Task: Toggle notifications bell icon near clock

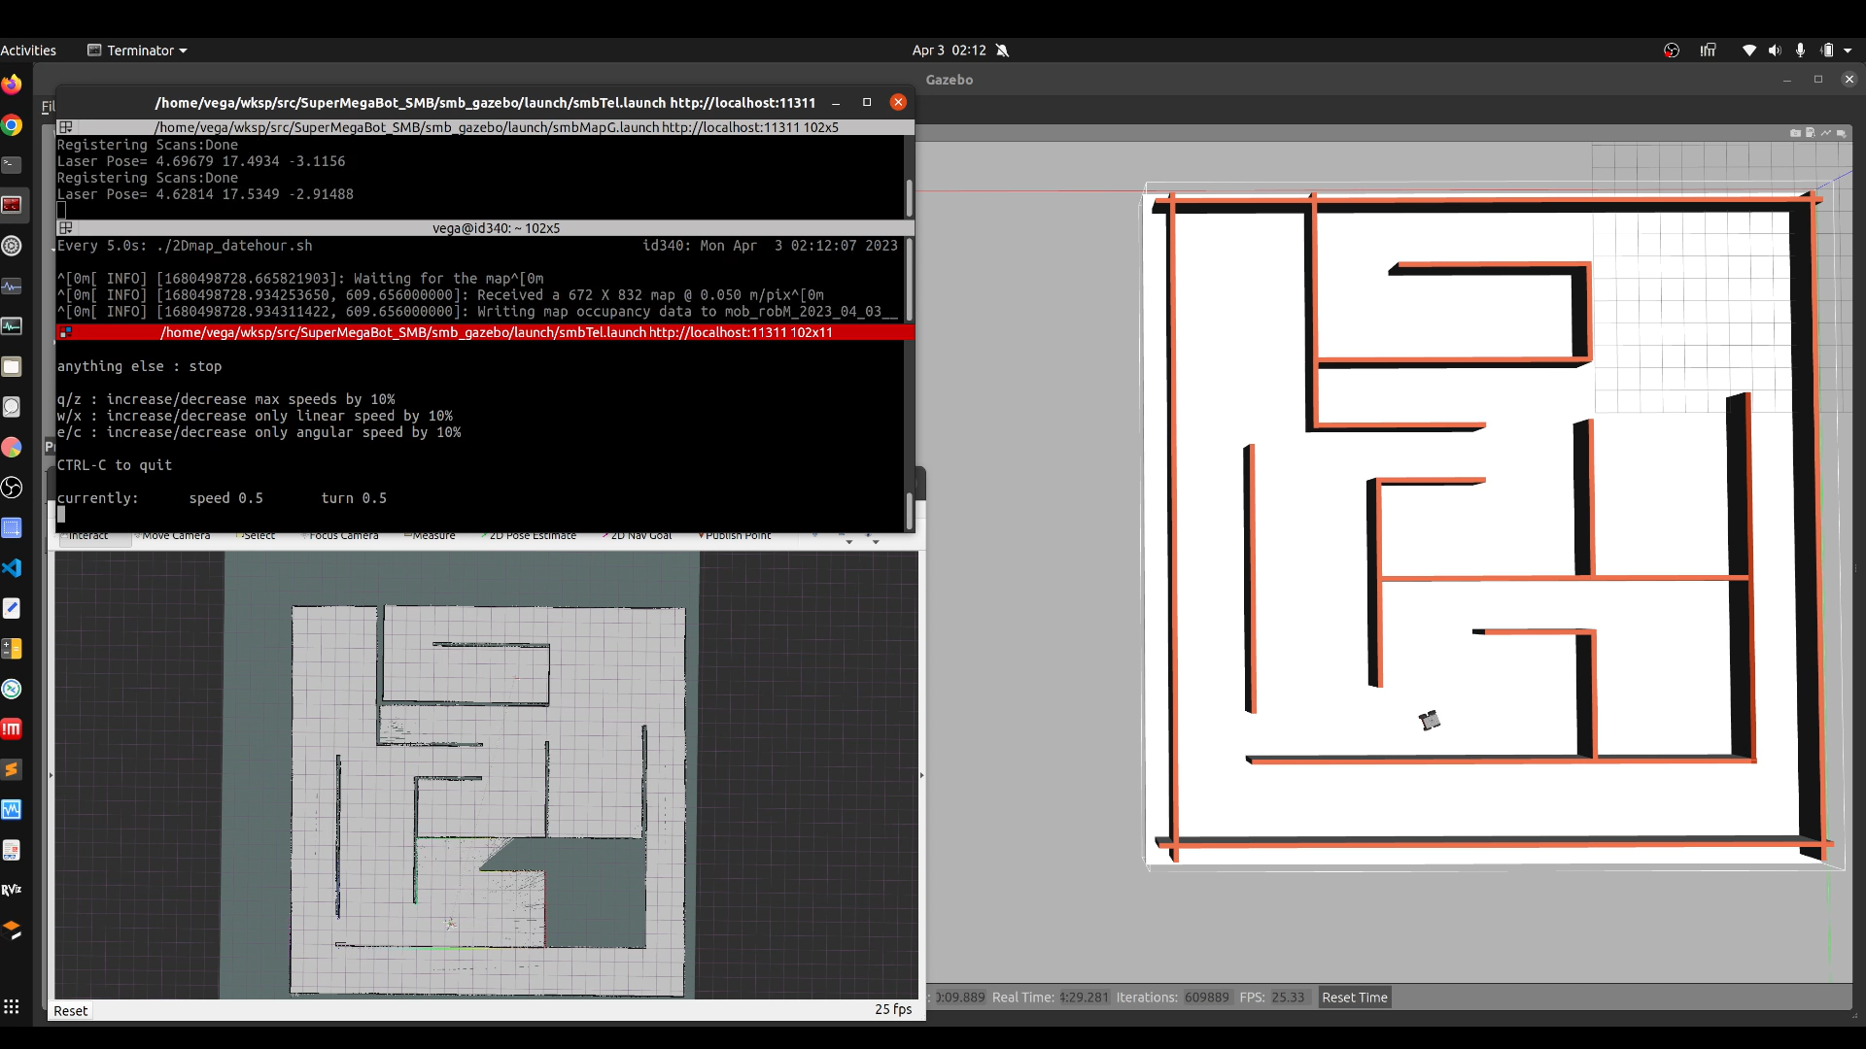Action: tap(1002, 51)
